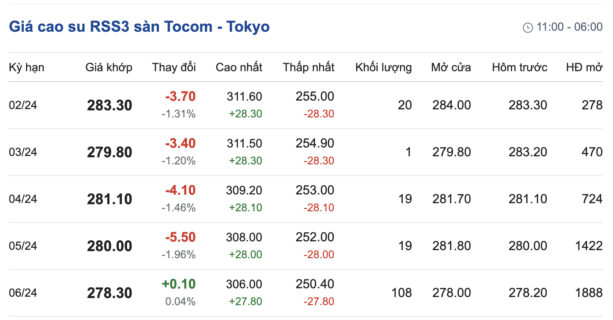The height and width of the screenshot is (320, 613).
Task: Click the Hôm trước column header
Action: click(x=519, y=68)
